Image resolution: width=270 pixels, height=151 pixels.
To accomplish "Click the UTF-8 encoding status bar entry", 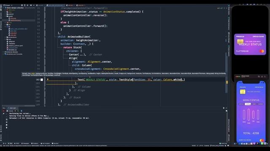I will click(201, 146).
